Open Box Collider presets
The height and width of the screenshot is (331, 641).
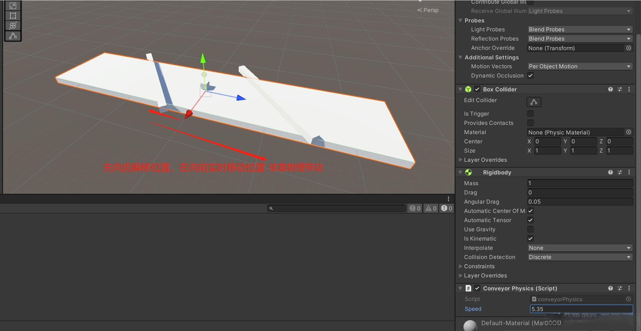(x=620, y=89)
